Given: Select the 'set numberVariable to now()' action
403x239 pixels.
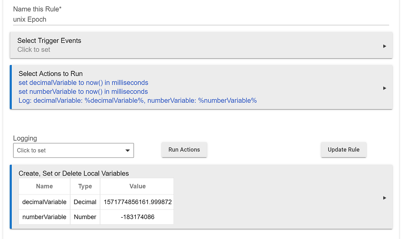Looking at the screenshot, I should [83, 92].
